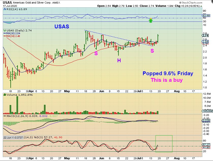Click the USAS (Daily) 2.74 legend label
Viewport: 213px width, 161px height.
click(19, 31)
